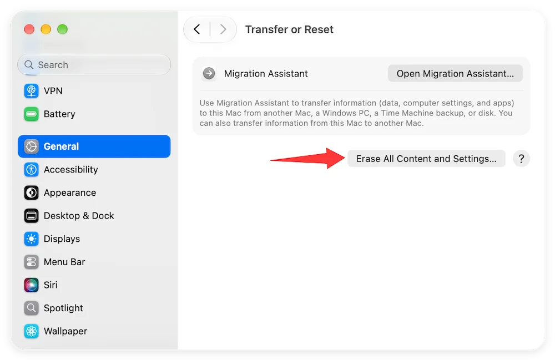555x360 pixels.
Task: Click the Accessibility icon in sidebar
Action: coord(31,169)
